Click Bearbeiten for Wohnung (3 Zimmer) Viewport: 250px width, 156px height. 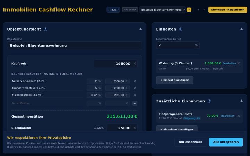(x=229, y=63)
